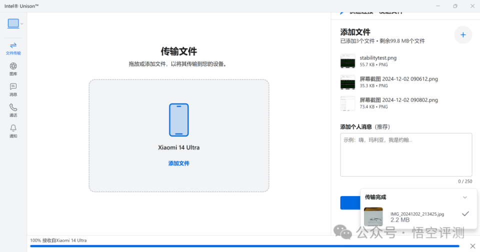Minimize the Intel Unison window
The height and width of the screenshot is (252, 480).
438,6
